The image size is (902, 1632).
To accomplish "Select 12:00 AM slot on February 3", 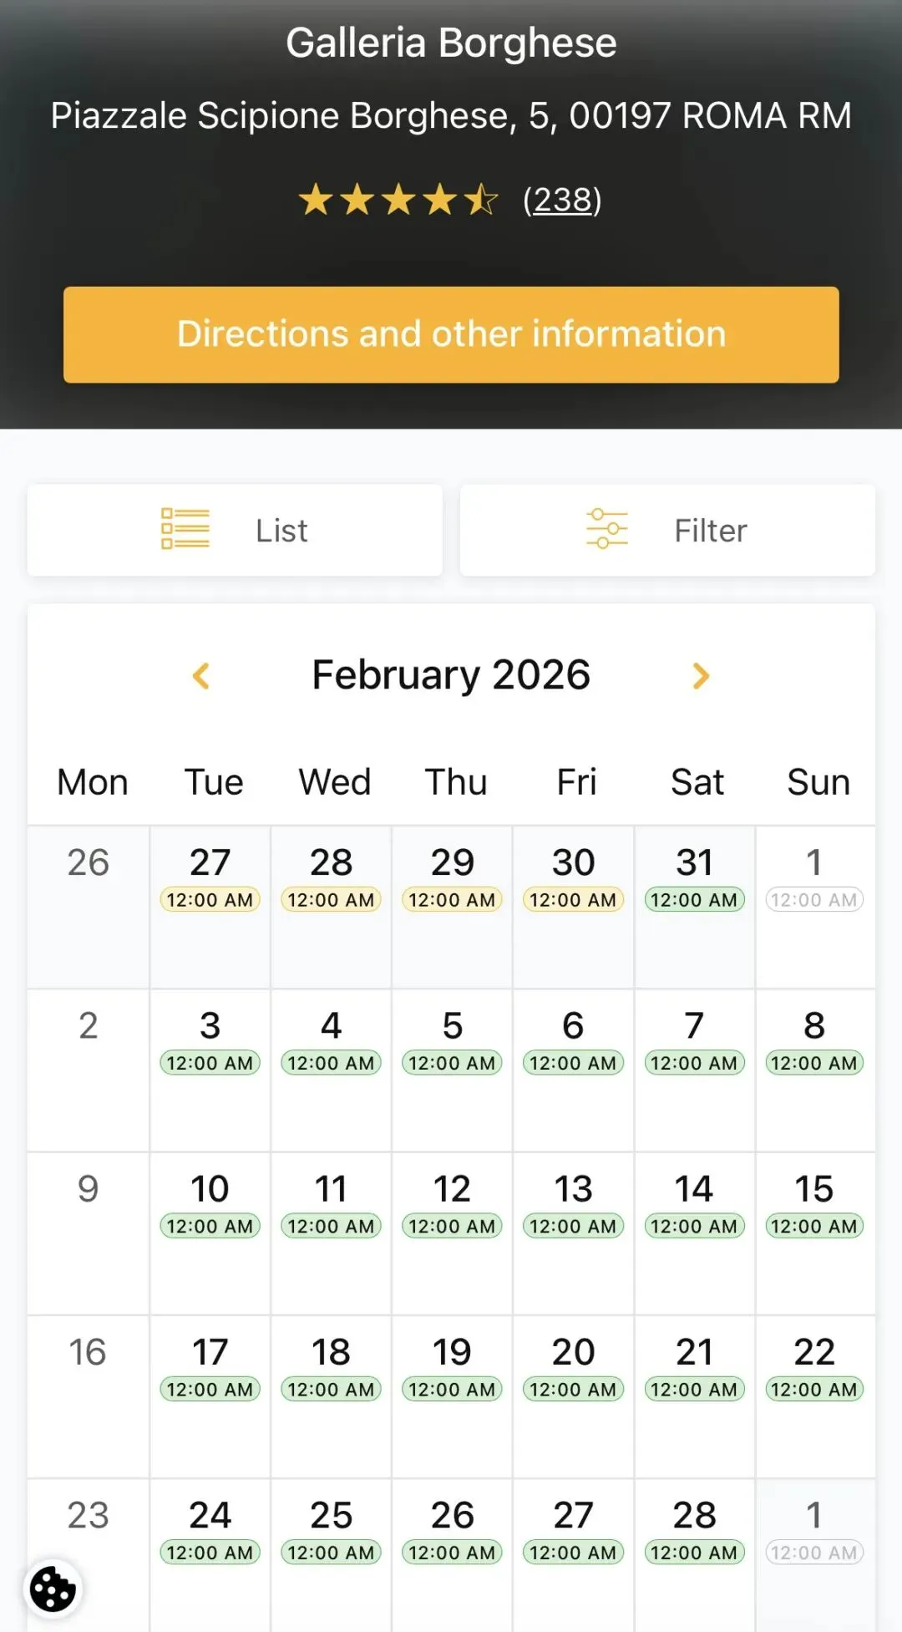I will 210,1063.
